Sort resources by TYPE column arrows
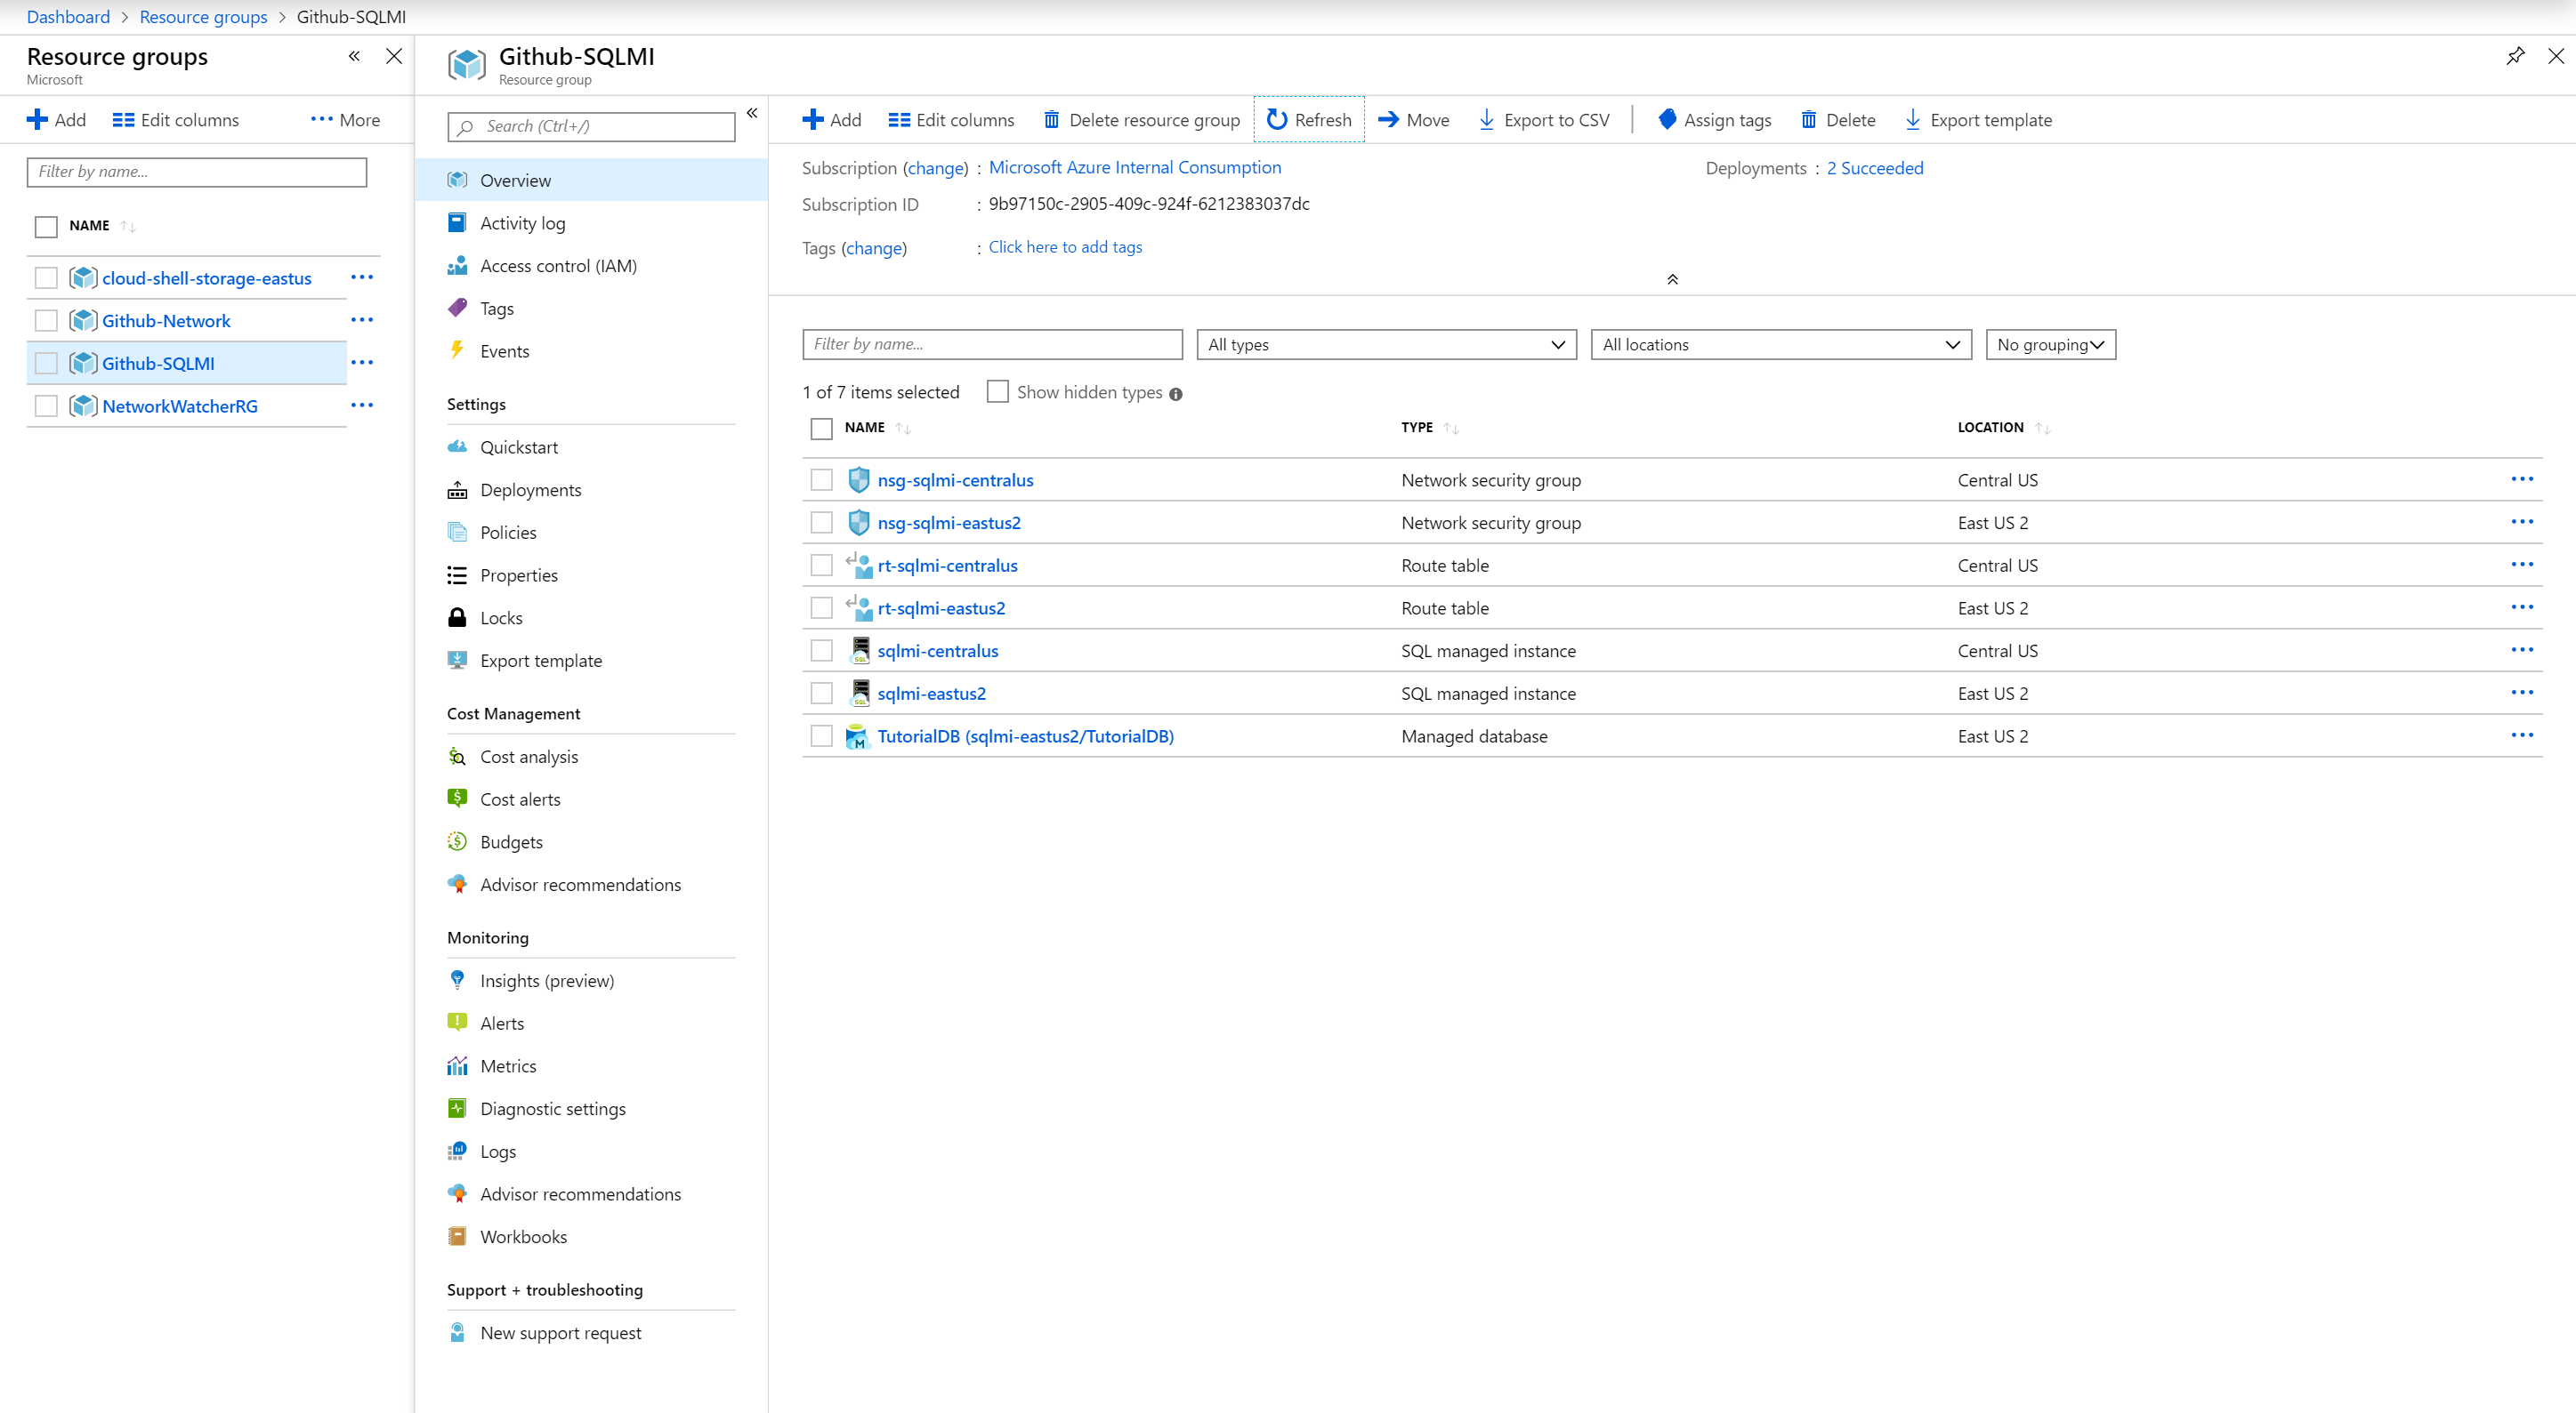Viewport: 2576px width, 1413px height. (x=1451, y=428)
